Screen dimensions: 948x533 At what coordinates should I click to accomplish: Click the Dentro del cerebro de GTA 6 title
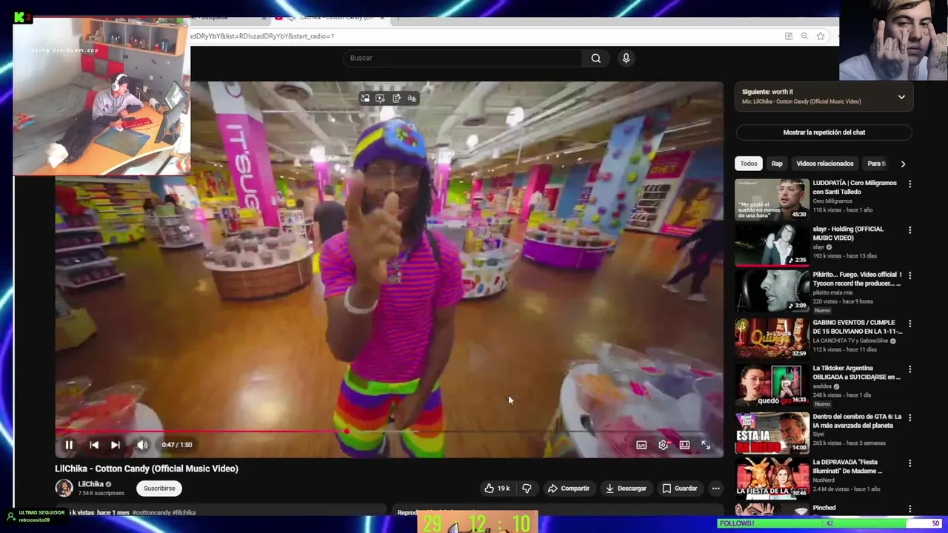click(x=857, y=420)
